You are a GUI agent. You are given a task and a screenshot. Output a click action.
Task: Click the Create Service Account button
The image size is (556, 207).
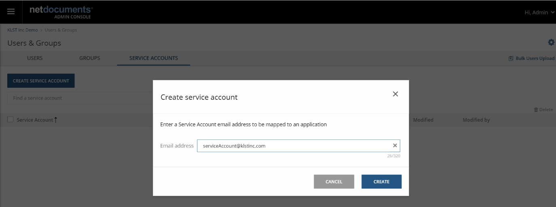(41, 81)
